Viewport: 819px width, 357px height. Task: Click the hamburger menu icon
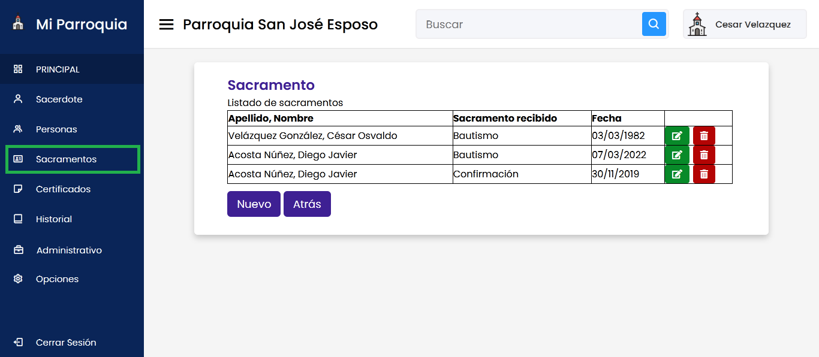pyautogui.click(x=166, y=25)
